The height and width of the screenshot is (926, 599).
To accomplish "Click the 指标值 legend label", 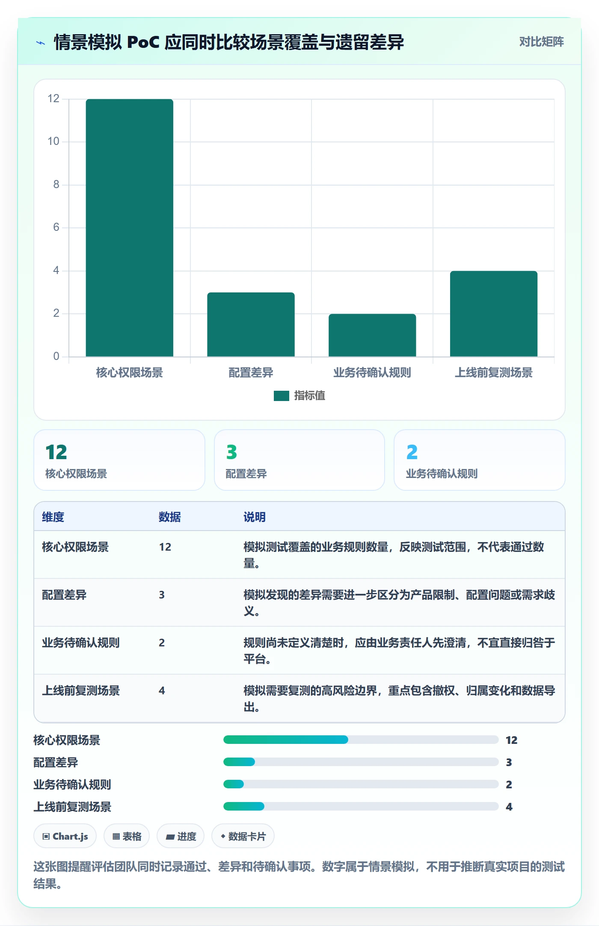I will coord(309,396).
